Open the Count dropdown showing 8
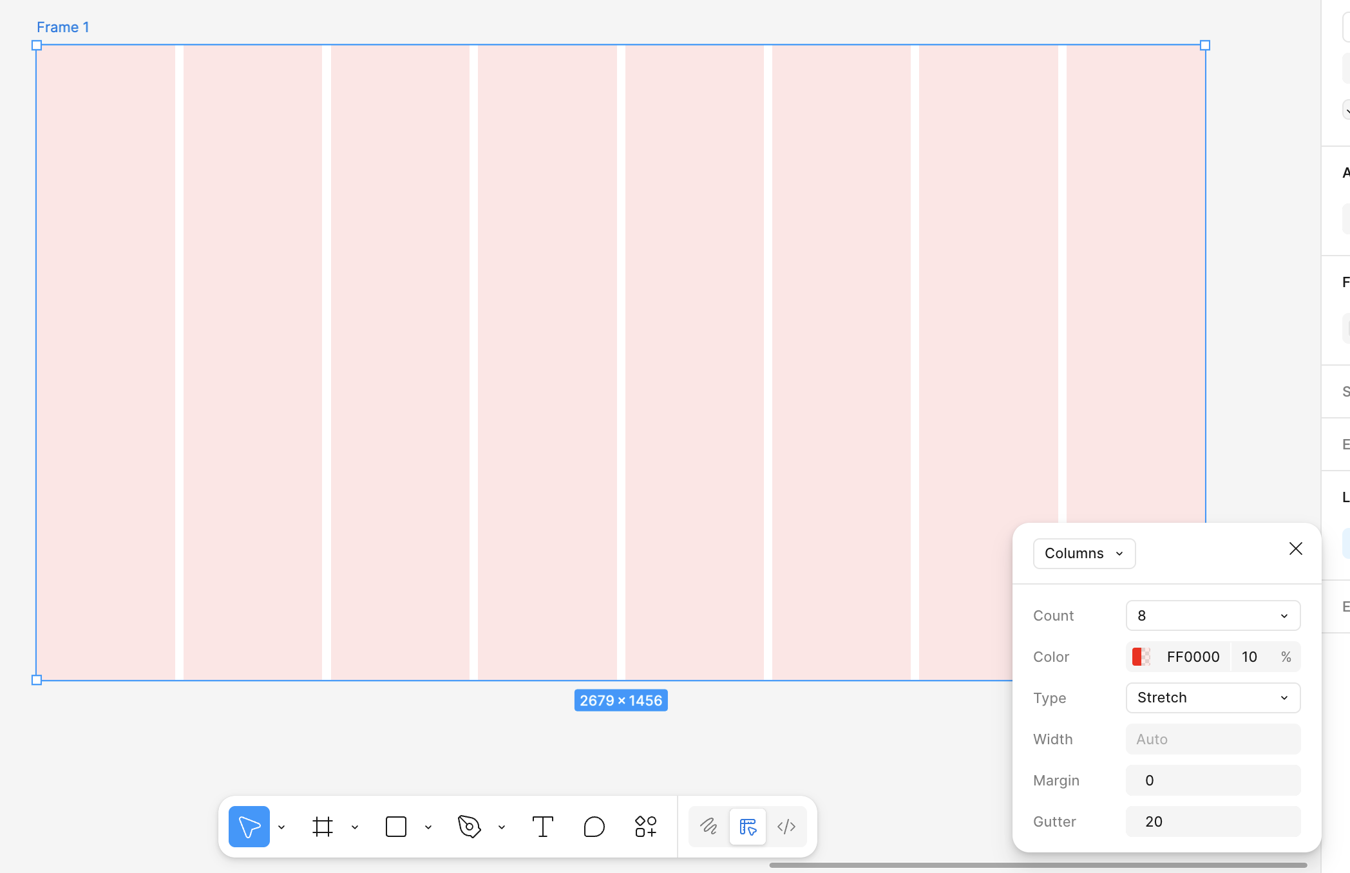1350x873 pixels. pos(1213,615)
